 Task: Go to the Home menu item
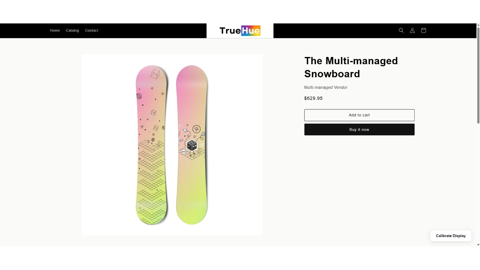point(55,30)
